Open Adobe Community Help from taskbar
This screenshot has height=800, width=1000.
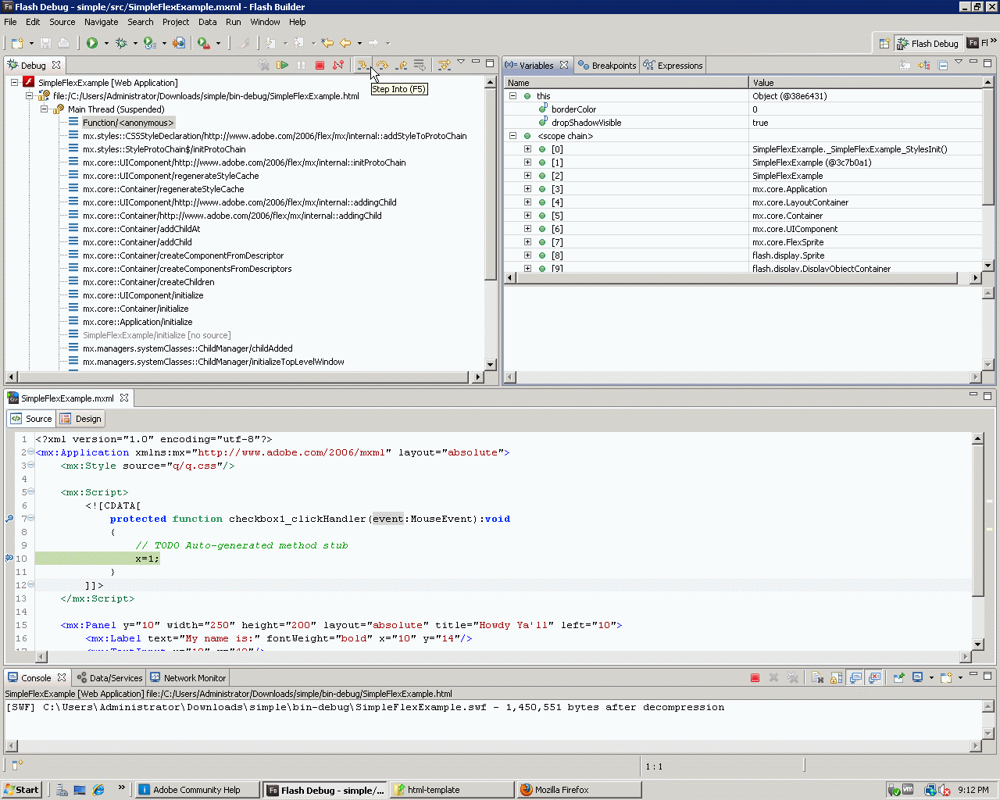[197, 790]
